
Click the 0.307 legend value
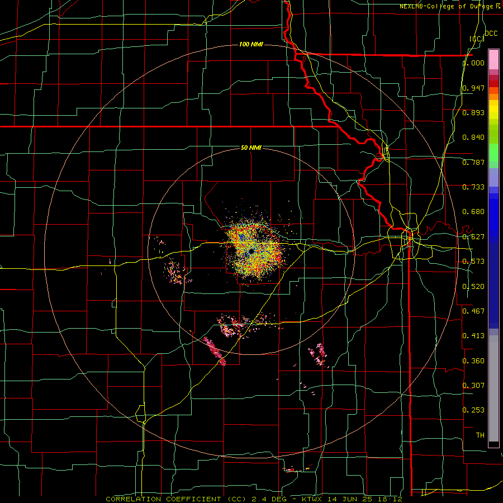pos(473,385)
